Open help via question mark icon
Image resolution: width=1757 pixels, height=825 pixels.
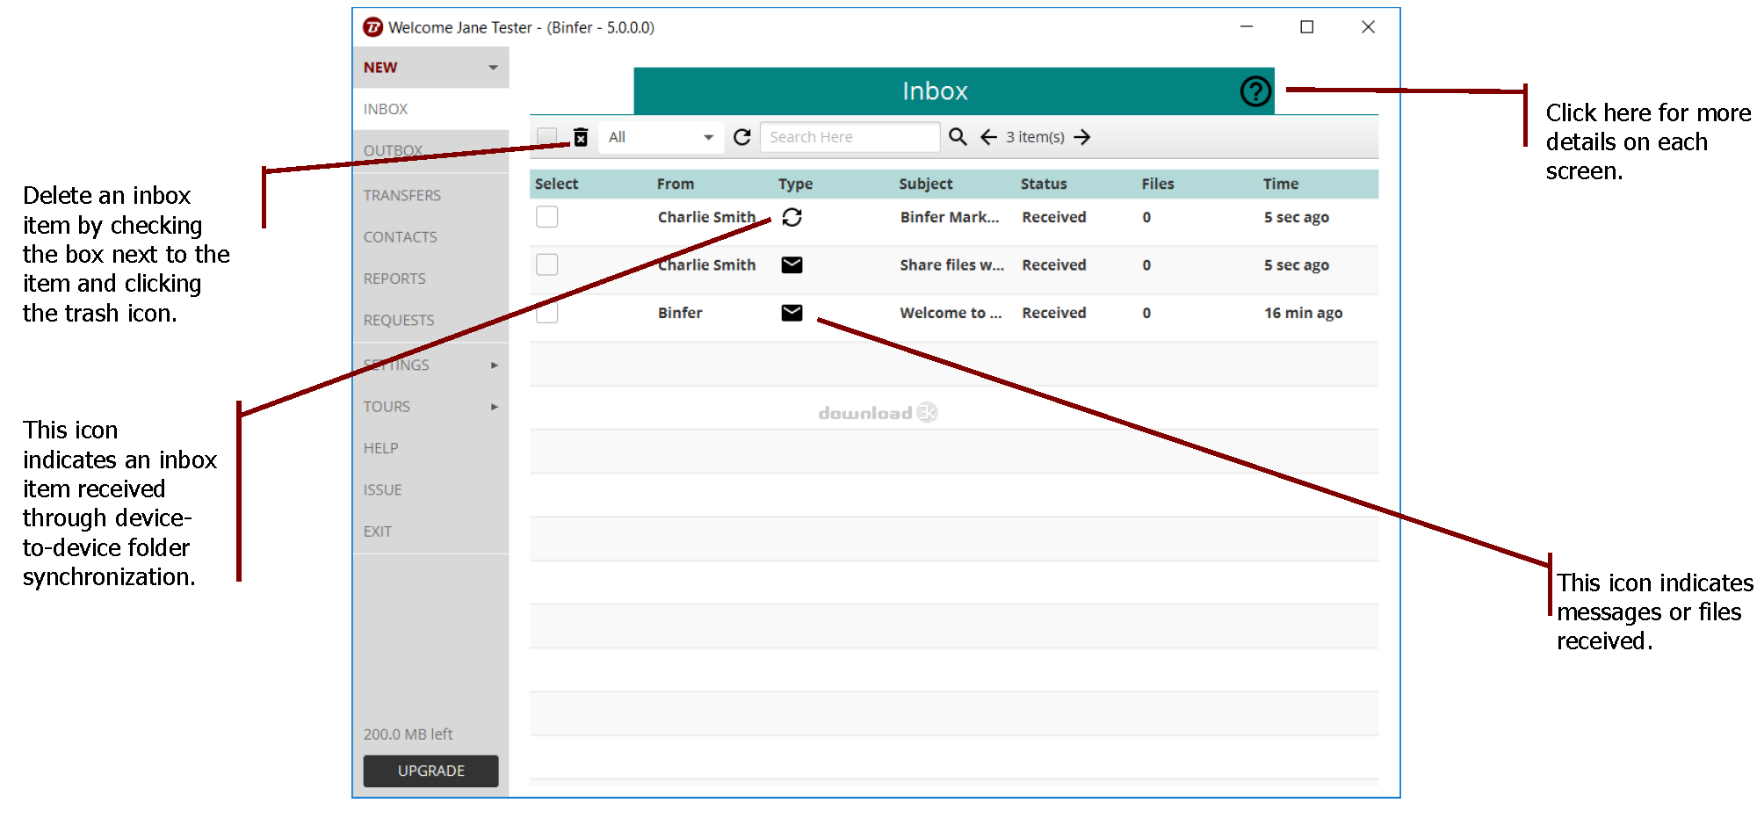tap(1255, 90)
